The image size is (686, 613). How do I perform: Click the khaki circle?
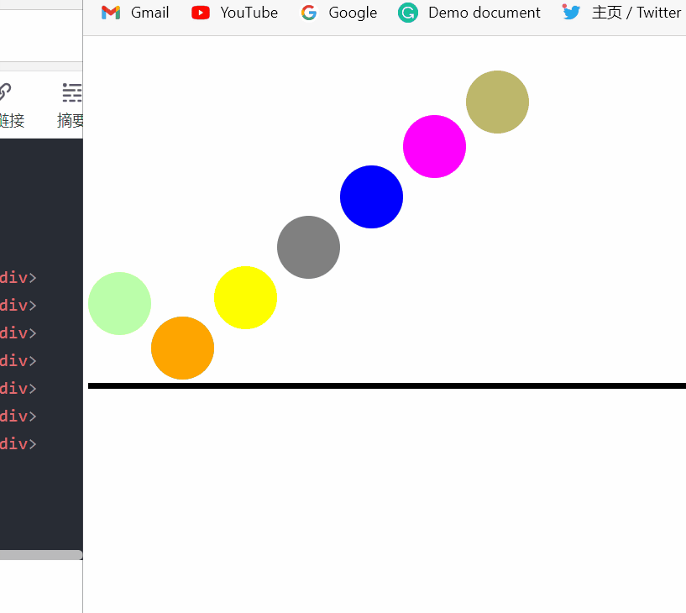(497, 102)
